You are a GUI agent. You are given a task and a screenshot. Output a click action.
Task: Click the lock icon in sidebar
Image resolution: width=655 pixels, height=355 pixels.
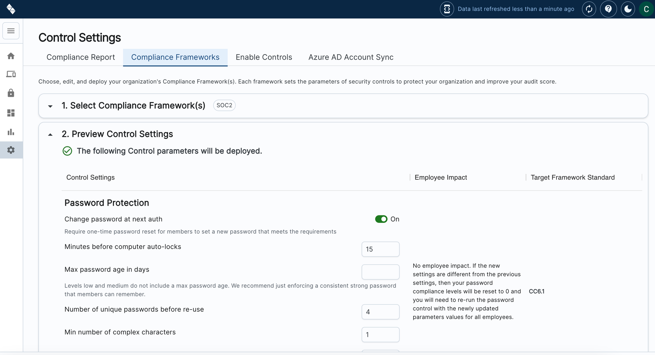tap(11, 93)
